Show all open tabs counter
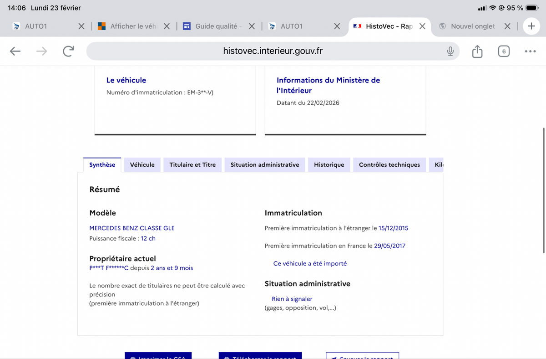The width and height of the screenshot is (546, 359). point(503,51)
